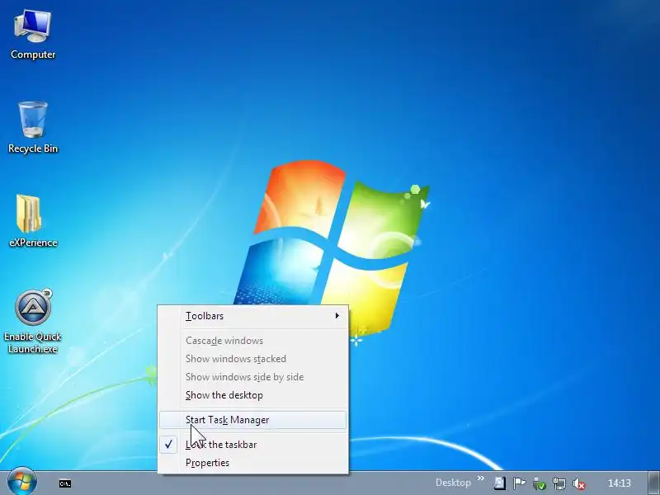Open the Computer desktop icon
Screen dimensions: 660x495
click(33, 35)
